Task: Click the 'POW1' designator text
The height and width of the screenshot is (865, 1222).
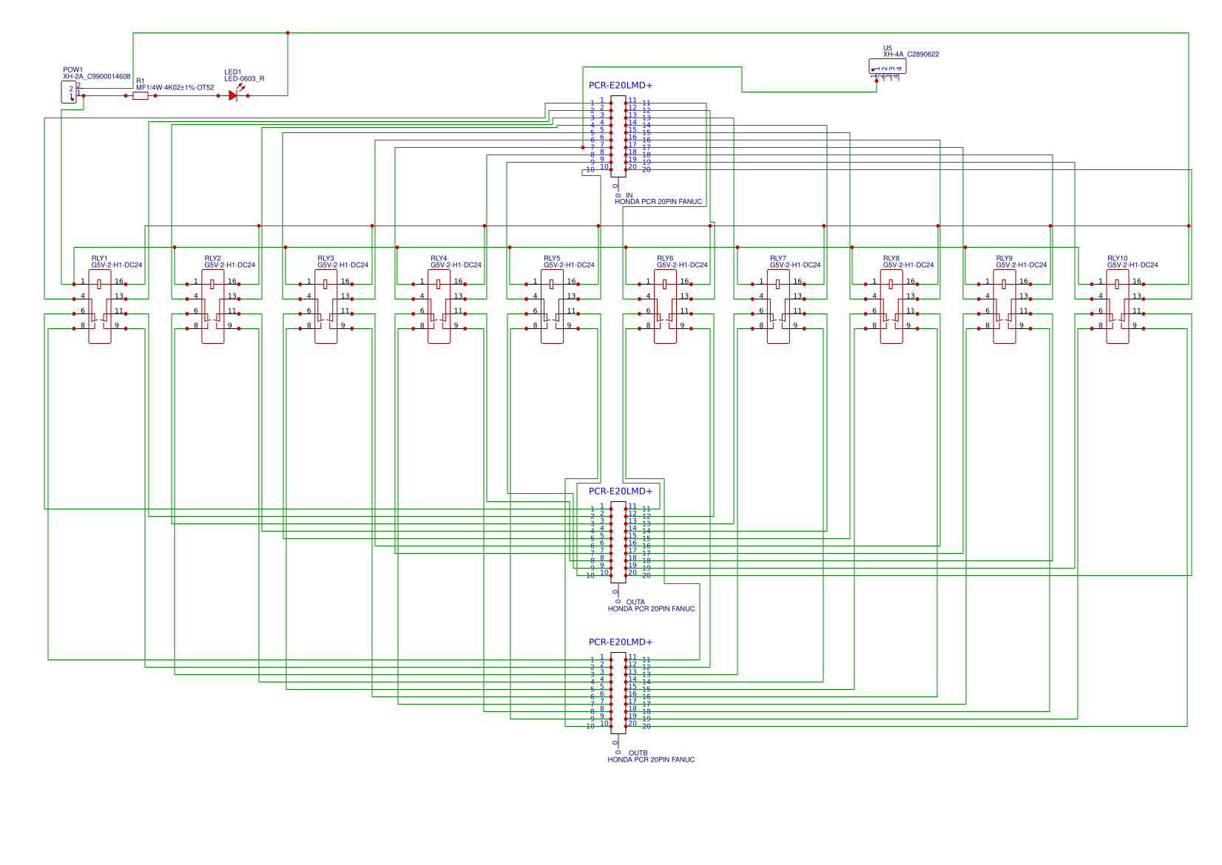Action: [73, 69]
